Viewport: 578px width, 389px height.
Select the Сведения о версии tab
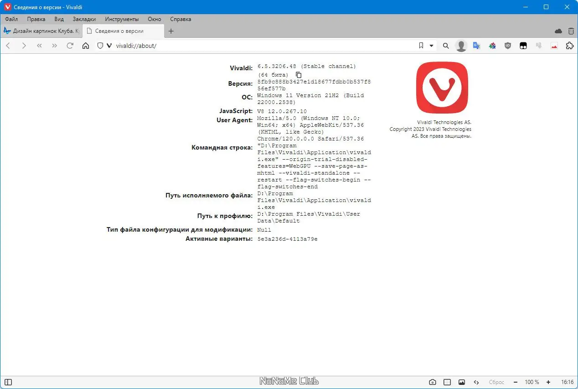pyautogui.click(x=123, y=31)
